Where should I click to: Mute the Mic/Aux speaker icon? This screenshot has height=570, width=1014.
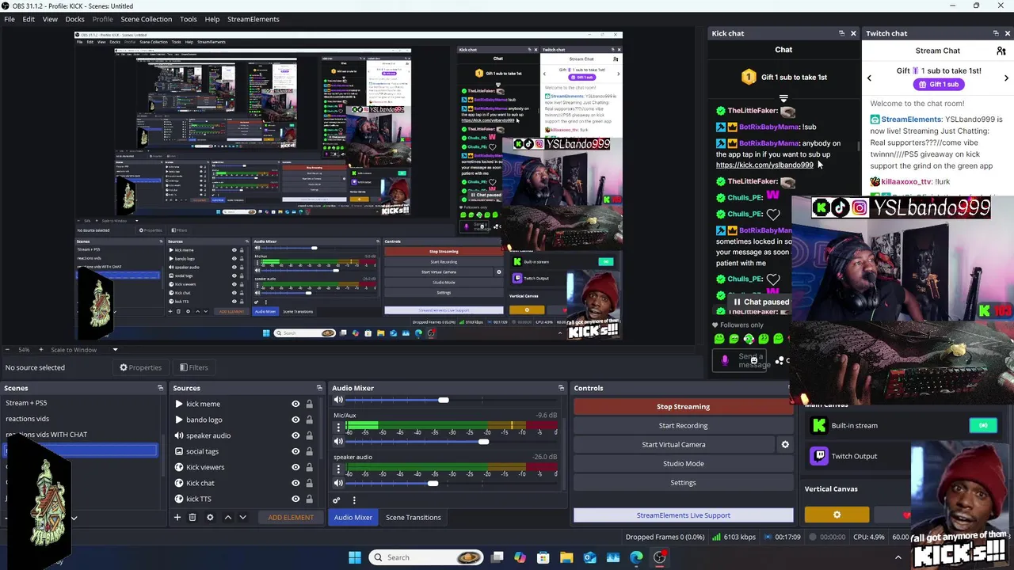coord(338,442)
